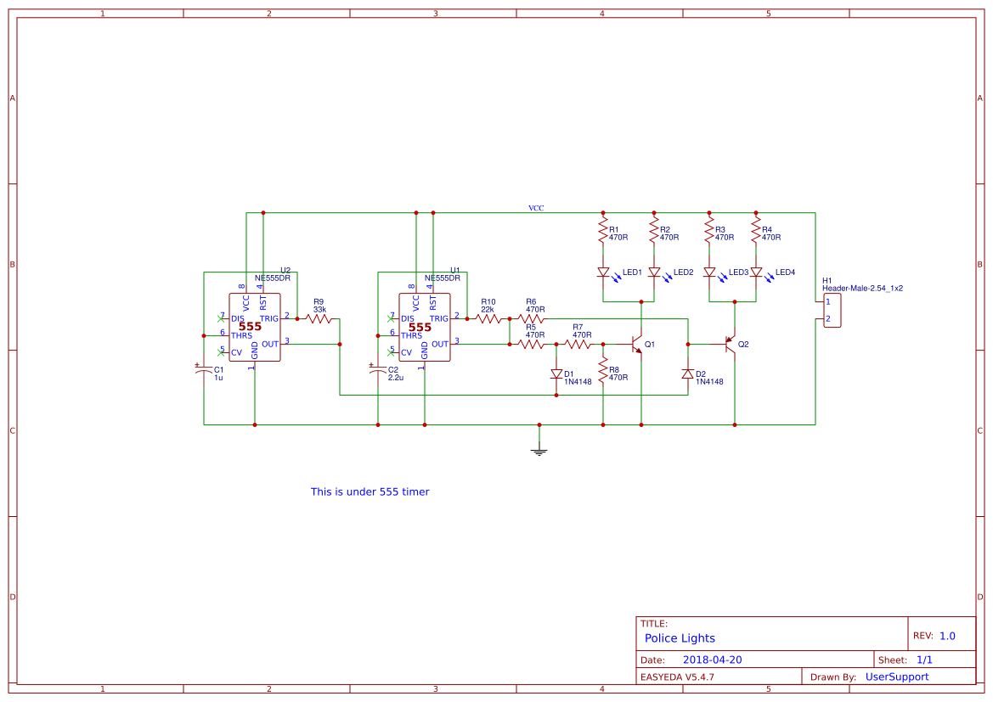Click resistor R4 symbol under VCC rail
Viewport: 993px width, 702px height.
(x=755, y=230)
